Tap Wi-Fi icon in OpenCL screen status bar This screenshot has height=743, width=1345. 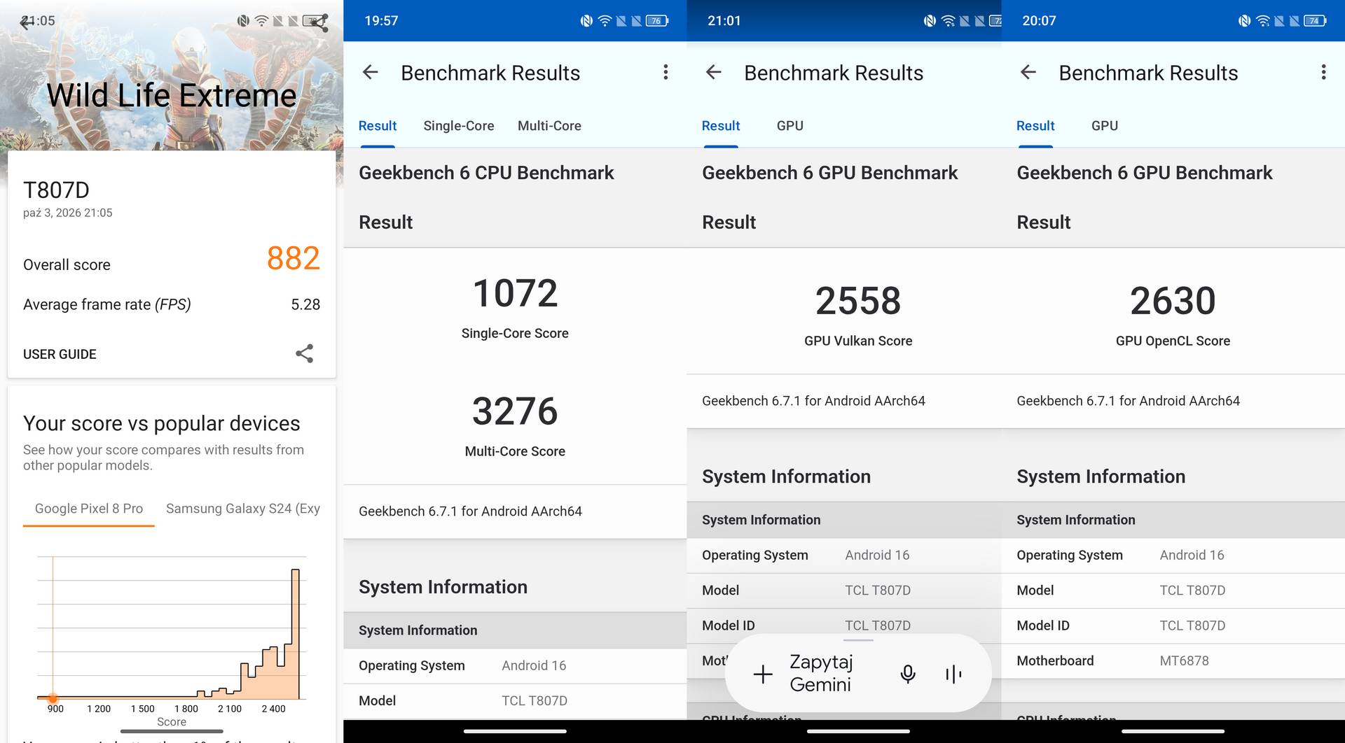1262,21
